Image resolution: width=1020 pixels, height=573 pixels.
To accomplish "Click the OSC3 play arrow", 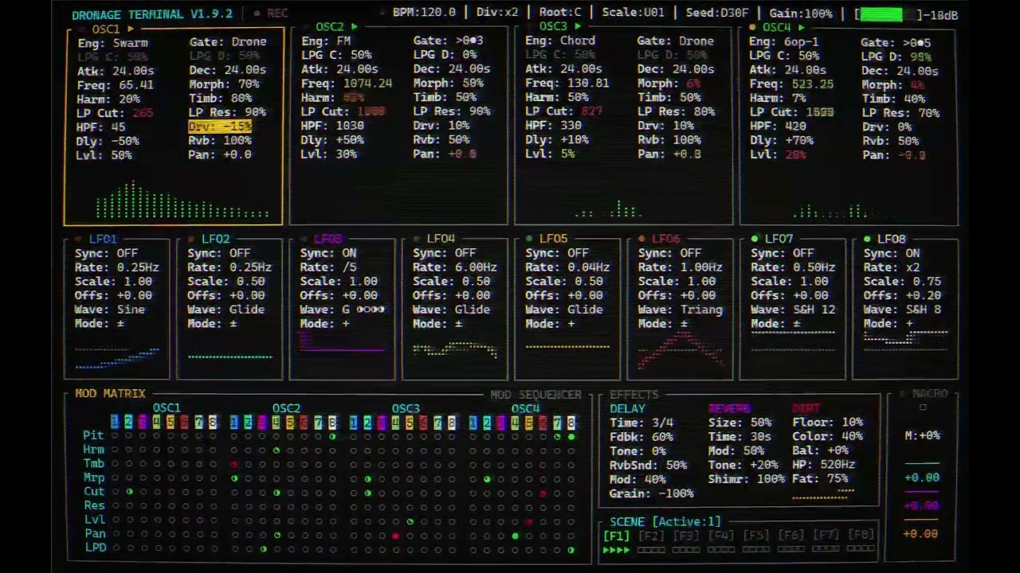I will tap(578, 26).
